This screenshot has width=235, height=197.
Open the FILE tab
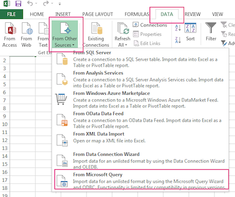coord(11,14)
